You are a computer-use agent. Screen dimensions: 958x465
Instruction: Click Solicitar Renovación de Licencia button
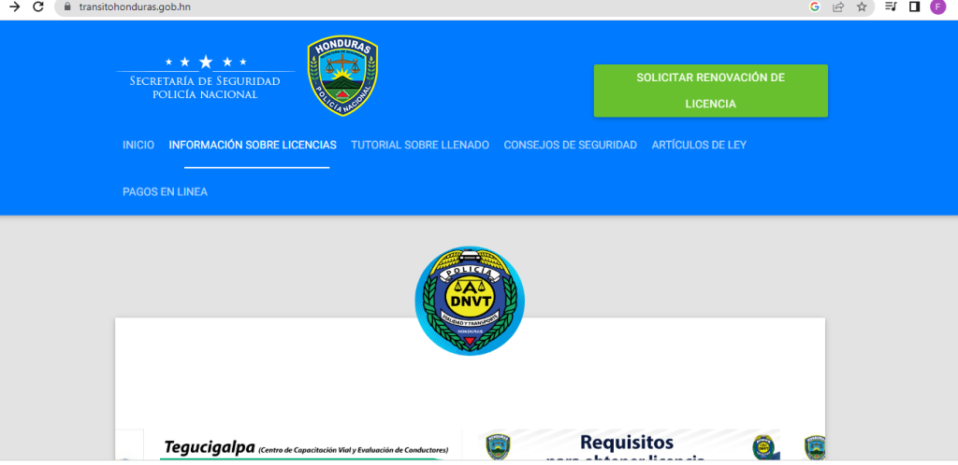(711, 91)
